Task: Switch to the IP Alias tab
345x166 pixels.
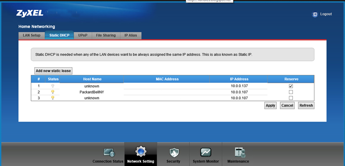Action: [x=131, y=35]
